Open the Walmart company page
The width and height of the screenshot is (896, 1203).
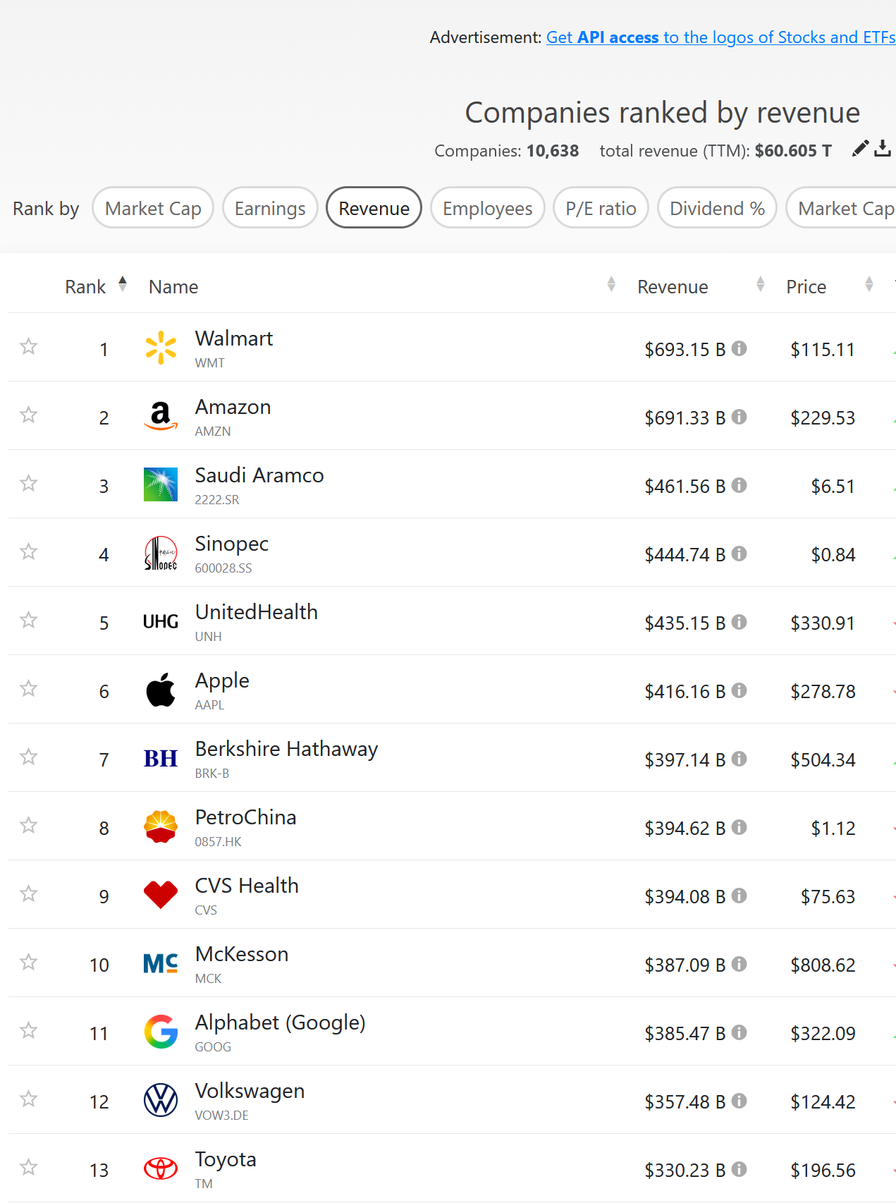[233, 338]
